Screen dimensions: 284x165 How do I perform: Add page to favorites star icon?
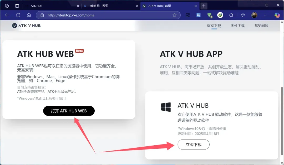pos(174,15)
